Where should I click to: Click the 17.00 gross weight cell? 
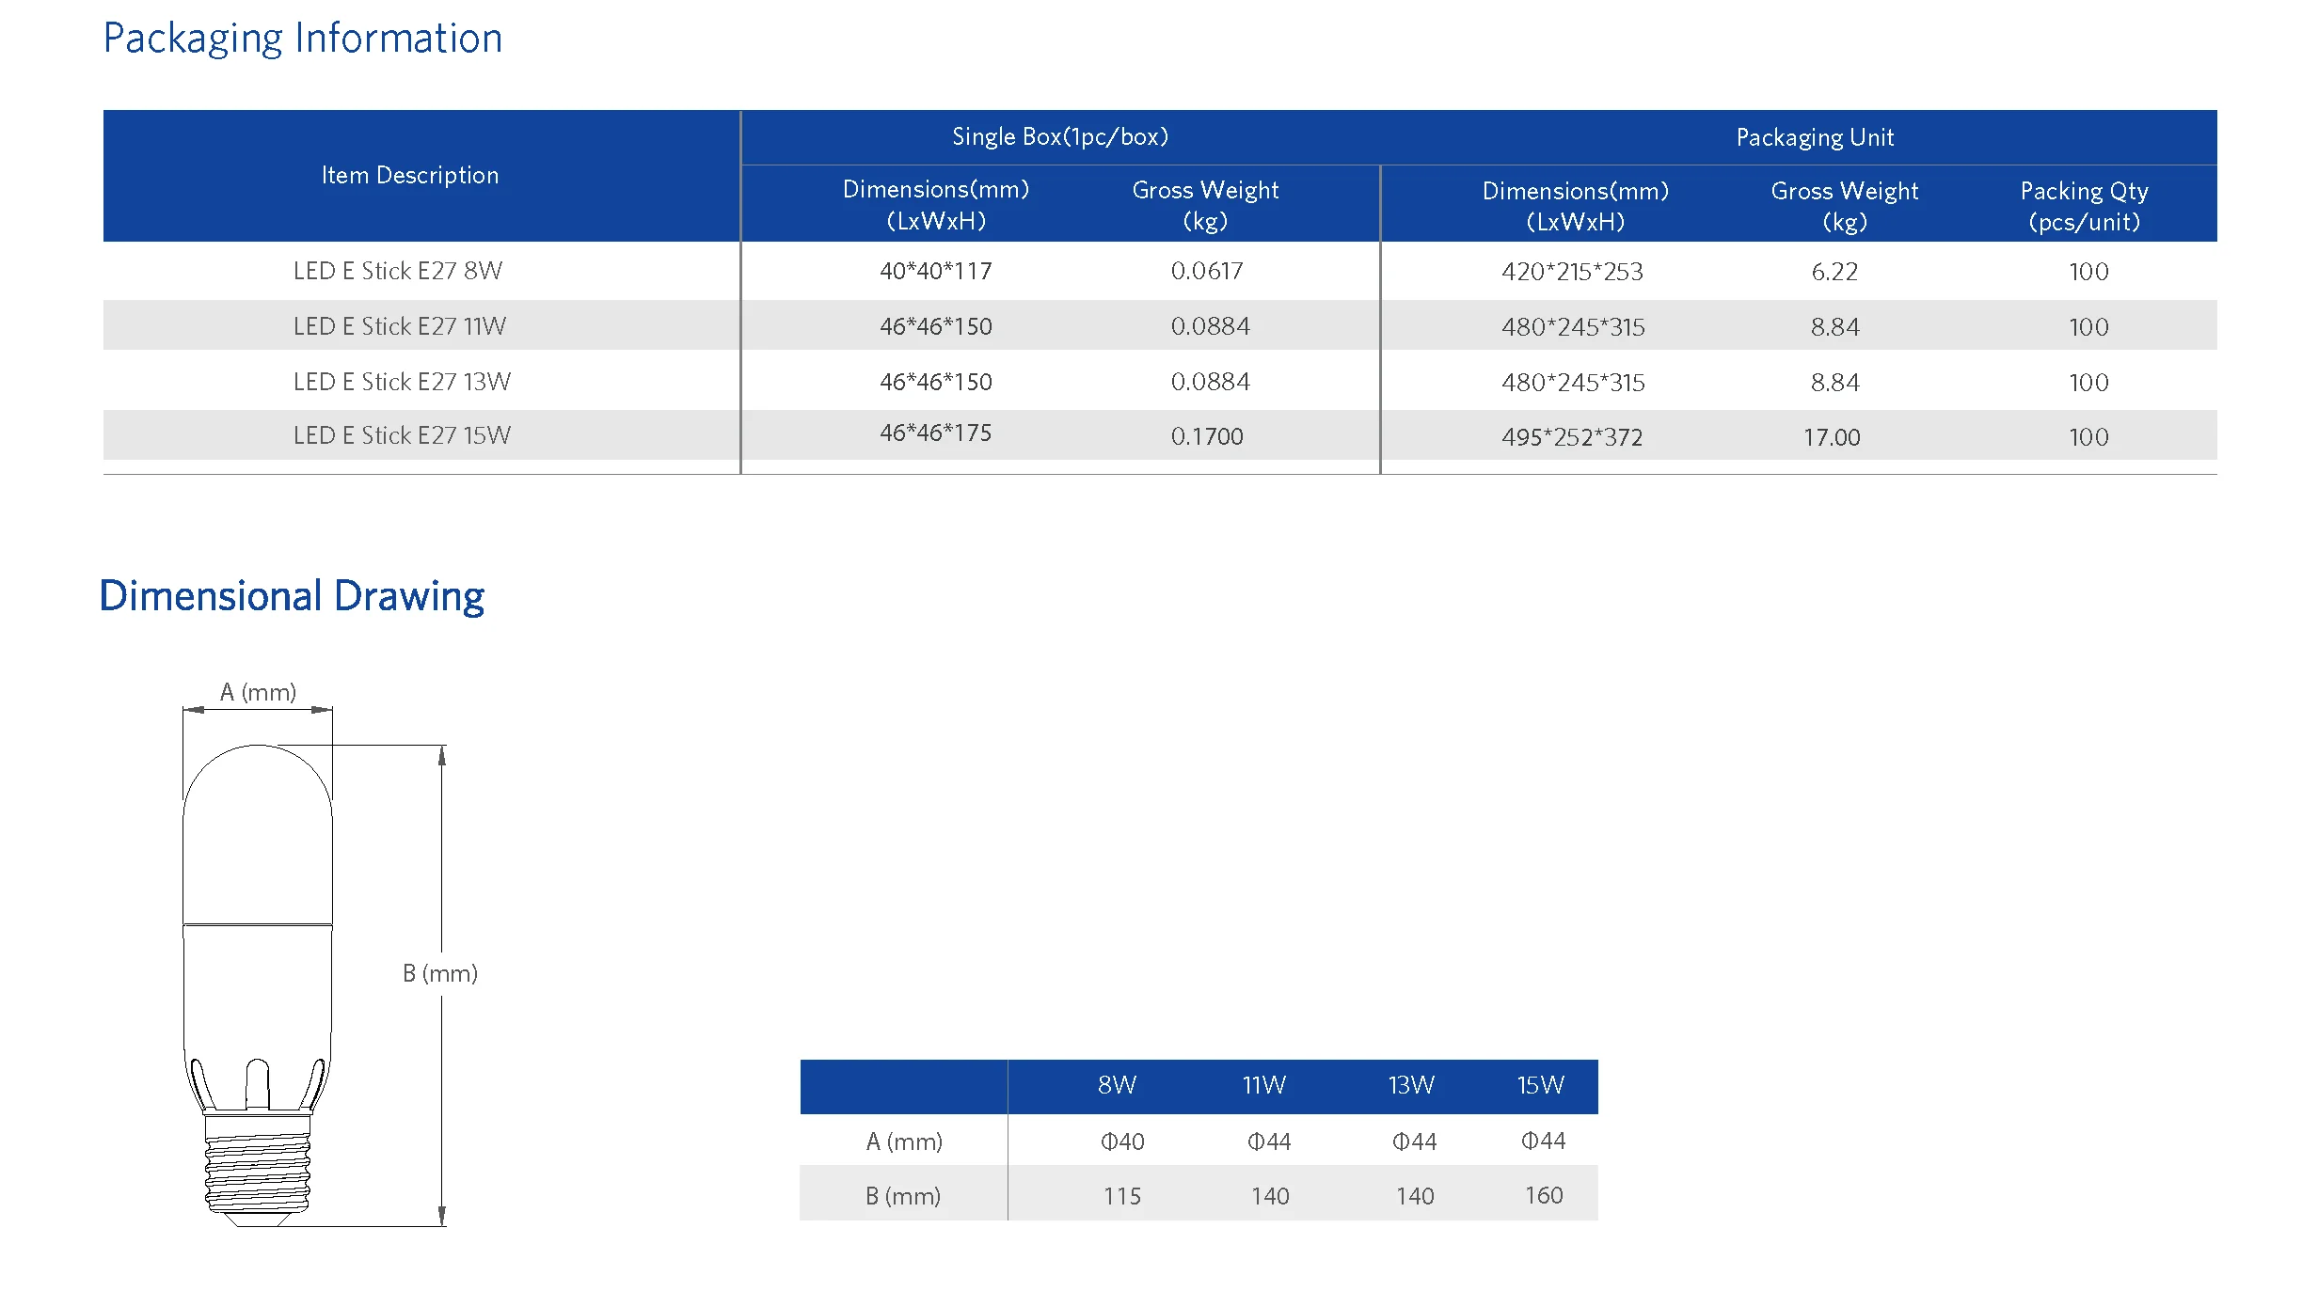click(1831, 437)
